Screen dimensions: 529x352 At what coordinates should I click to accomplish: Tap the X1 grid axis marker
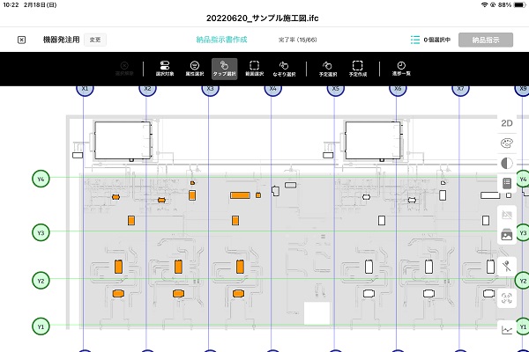click(85, 89)
